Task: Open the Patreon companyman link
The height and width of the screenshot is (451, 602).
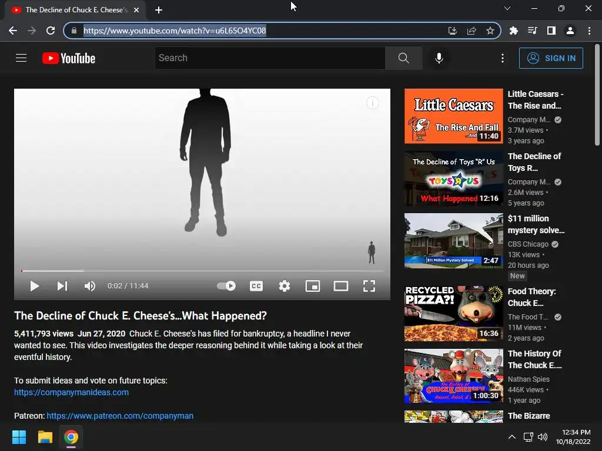Action: pyautogui.click(x=120, y=416)
